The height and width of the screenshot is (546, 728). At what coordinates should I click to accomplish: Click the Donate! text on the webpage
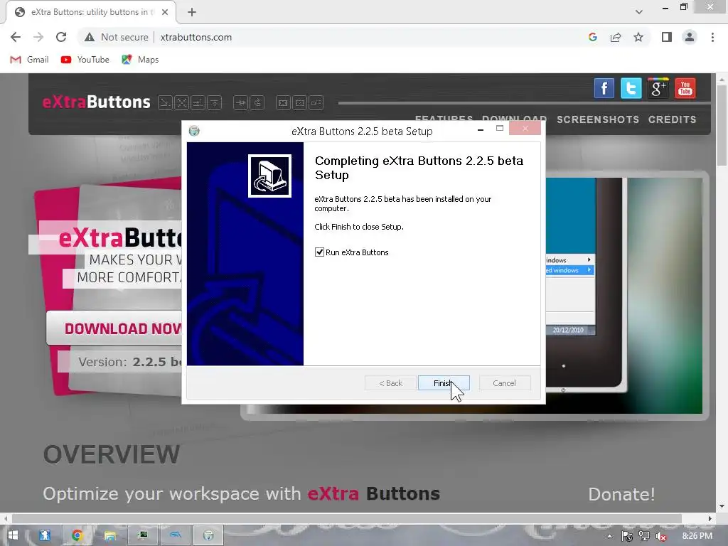point(621,494)
